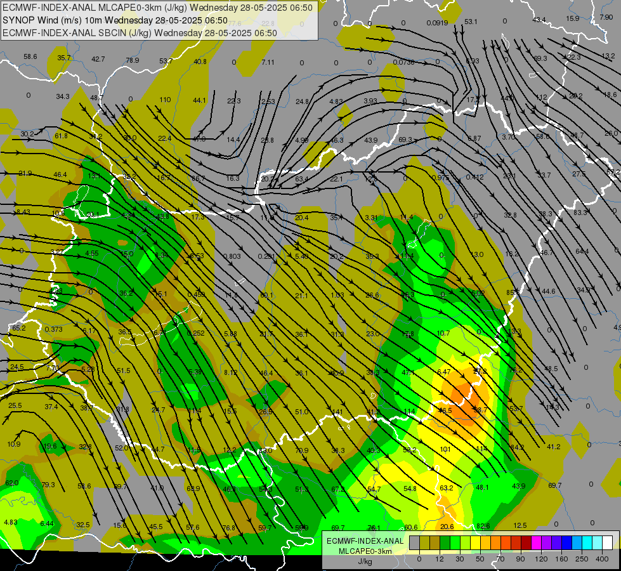Click the purple legend swatch

click(x=547, y=542)
